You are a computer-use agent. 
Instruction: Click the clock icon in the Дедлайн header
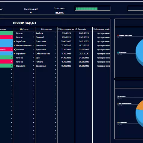(x=76, y=29)
